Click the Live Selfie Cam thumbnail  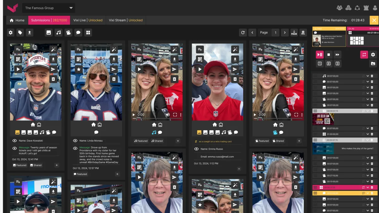tap(323, 119)
